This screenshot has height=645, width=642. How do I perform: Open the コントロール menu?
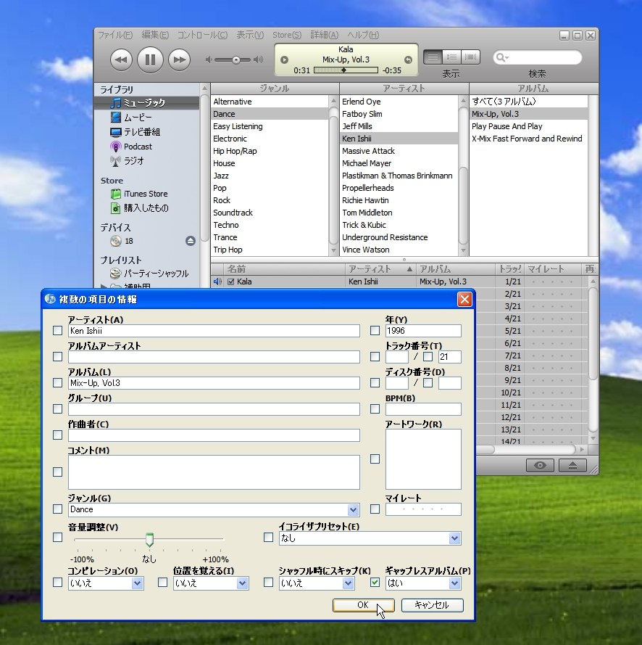coord(202,35)
